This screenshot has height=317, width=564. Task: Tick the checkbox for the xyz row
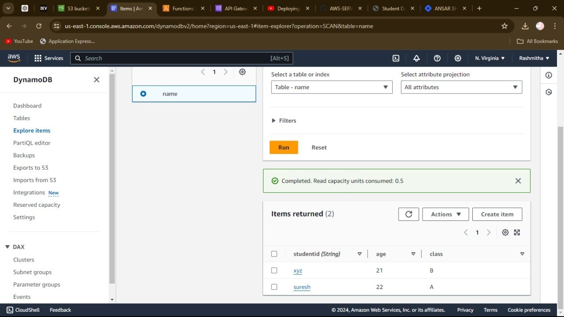[x=274, y=270]
